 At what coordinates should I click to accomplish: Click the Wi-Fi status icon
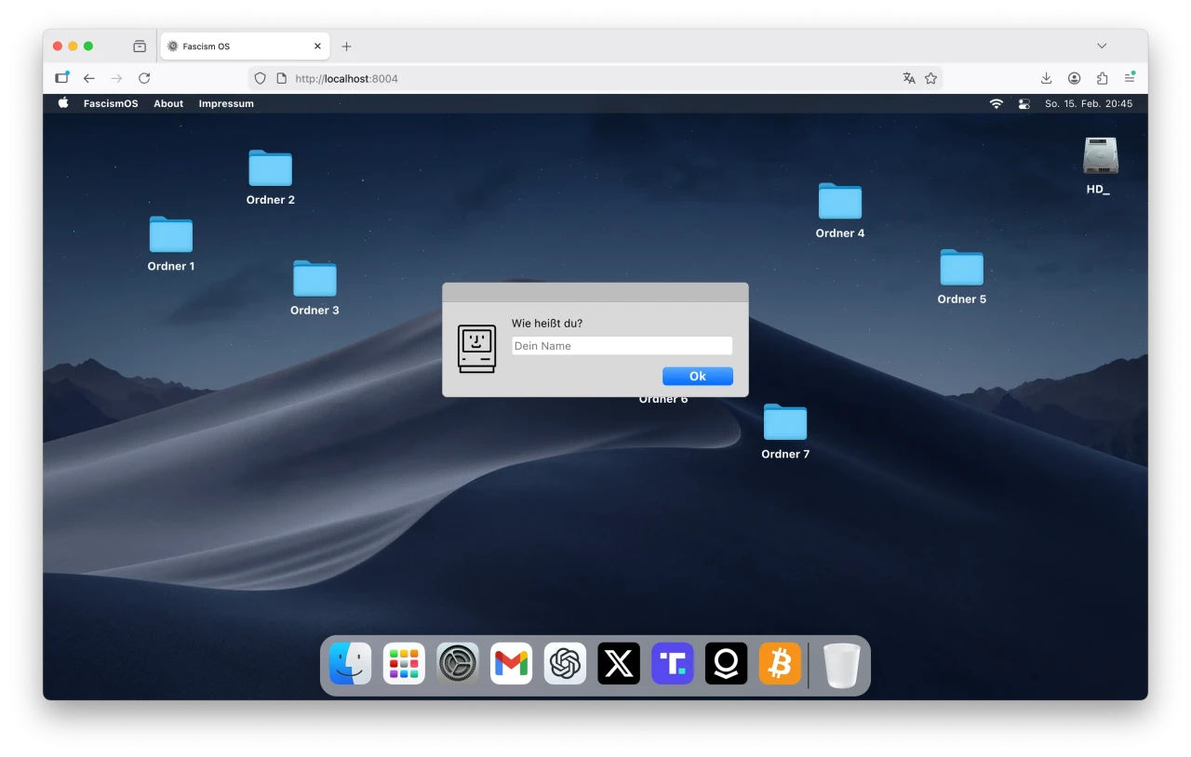point(997,104)
